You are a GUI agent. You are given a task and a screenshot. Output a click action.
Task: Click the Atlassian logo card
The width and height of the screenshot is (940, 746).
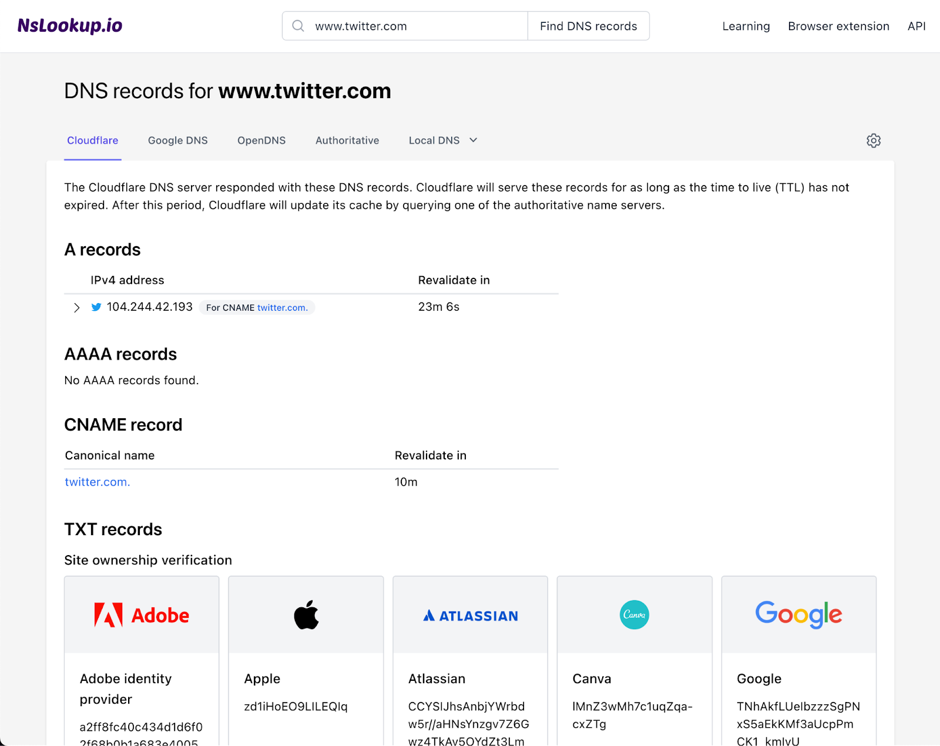[x=469, y=615]
